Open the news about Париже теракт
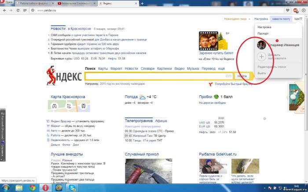Viewport: 308px width, 192px height. click(x=84, y=35)
